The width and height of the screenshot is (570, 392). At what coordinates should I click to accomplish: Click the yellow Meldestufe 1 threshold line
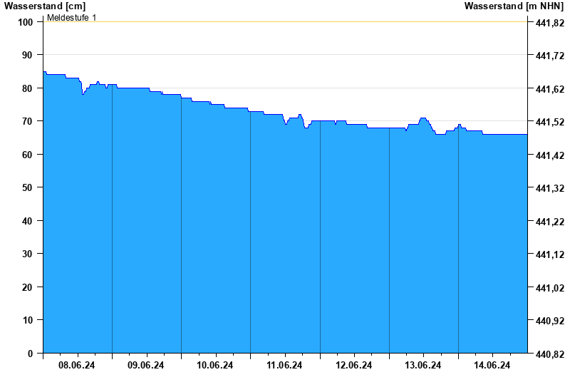(285, 22)
